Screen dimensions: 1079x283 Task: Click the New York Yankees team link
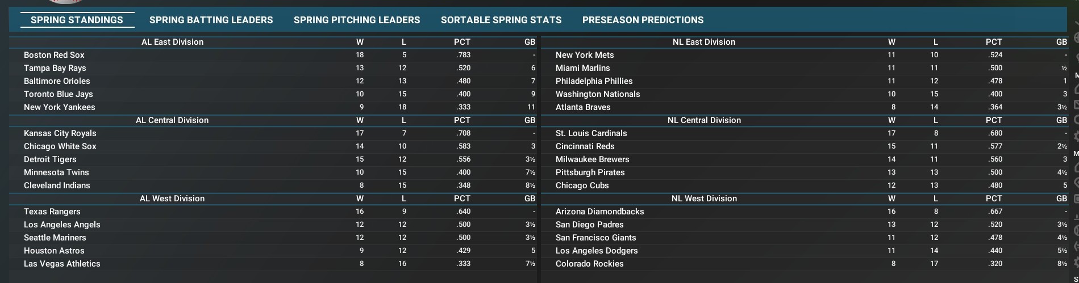pyautogui.click(x=60, y=107)
